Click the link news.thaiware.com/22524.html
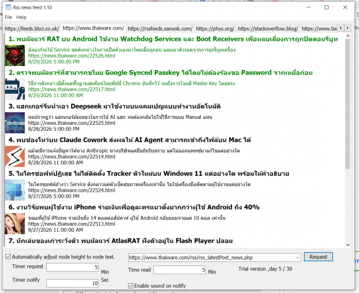359x293 pixels. pos(72,190)
